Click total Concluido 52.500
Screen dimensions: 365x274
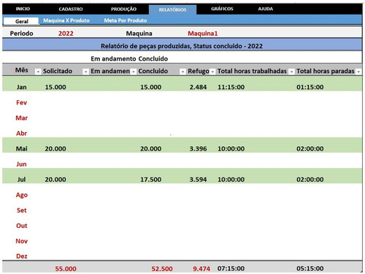(x=162, y=269)
